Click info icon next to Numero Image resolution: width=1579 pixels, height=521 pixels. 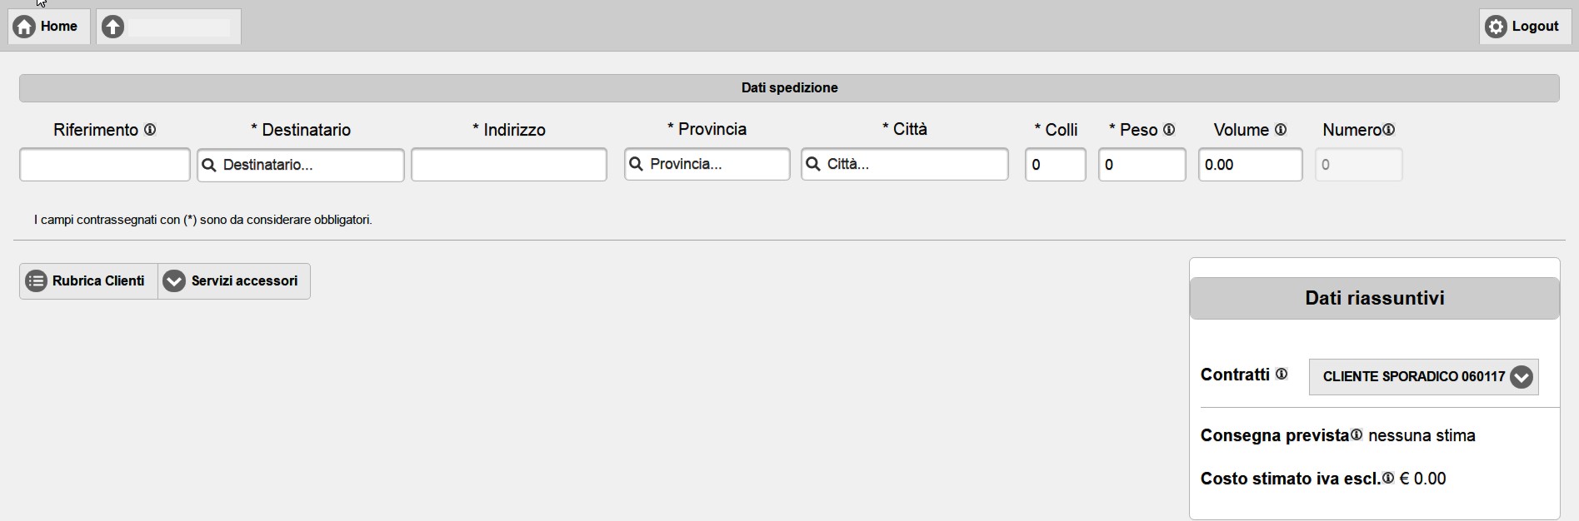(1389, 130)
